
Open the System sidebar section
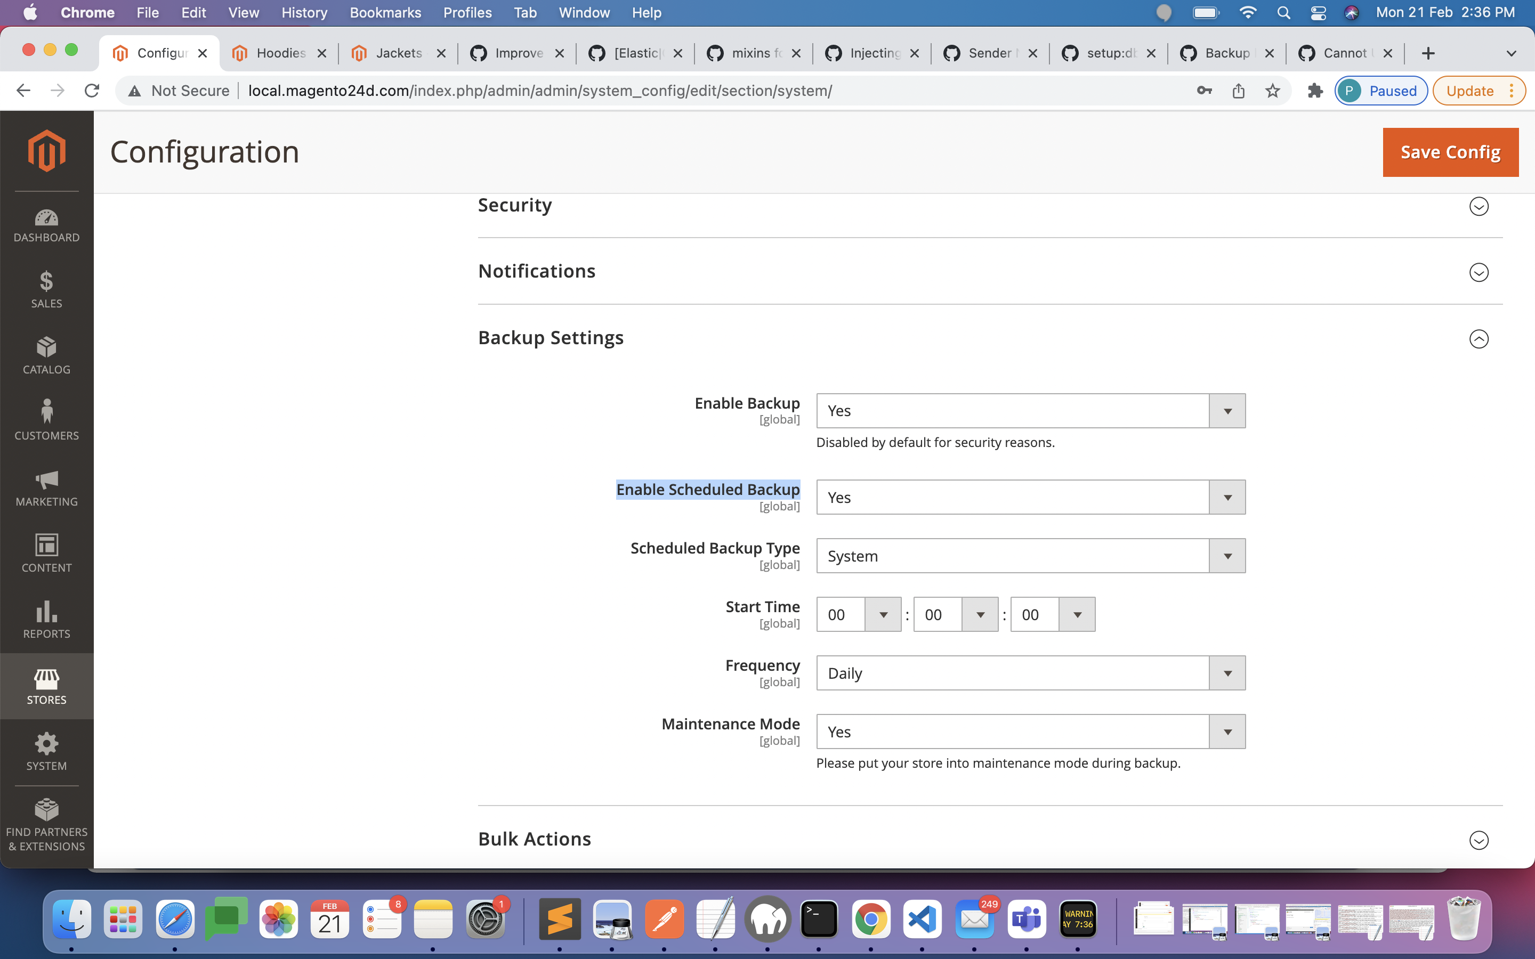[x=46, y=752]
